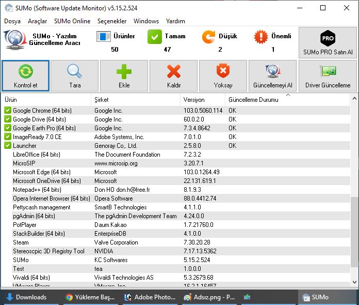Click the small green taskbar icon
Image resolution: width=359 pixels, height=305 pixels.
(x=247, y=297)
